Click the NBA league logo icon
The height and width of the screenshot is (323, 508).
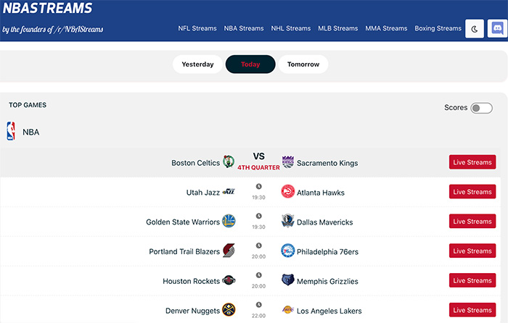tap(11, 131)
